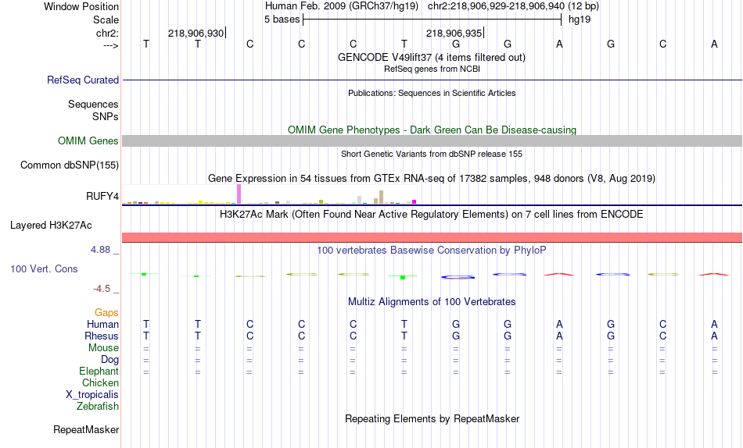Click the 100 Vert. Cons track label
Screen dimensions: 743x448
click(x=44, y=268)
